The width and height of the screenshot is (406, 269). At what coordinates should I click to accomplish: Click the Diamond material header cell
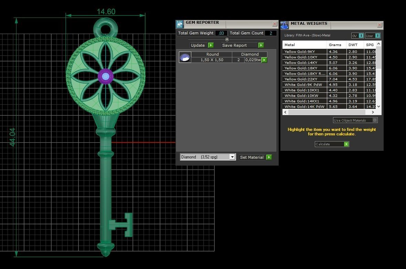point(249,54)
